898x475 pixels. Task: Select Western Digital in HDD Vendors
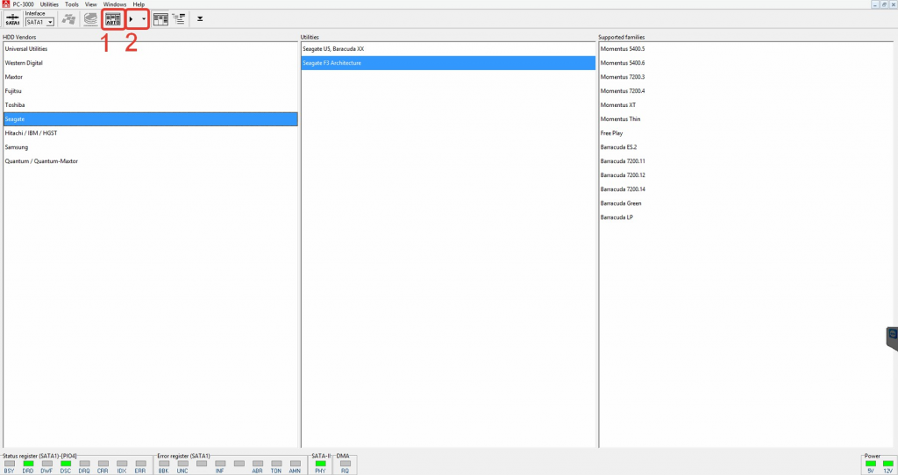tap(24, 63)
